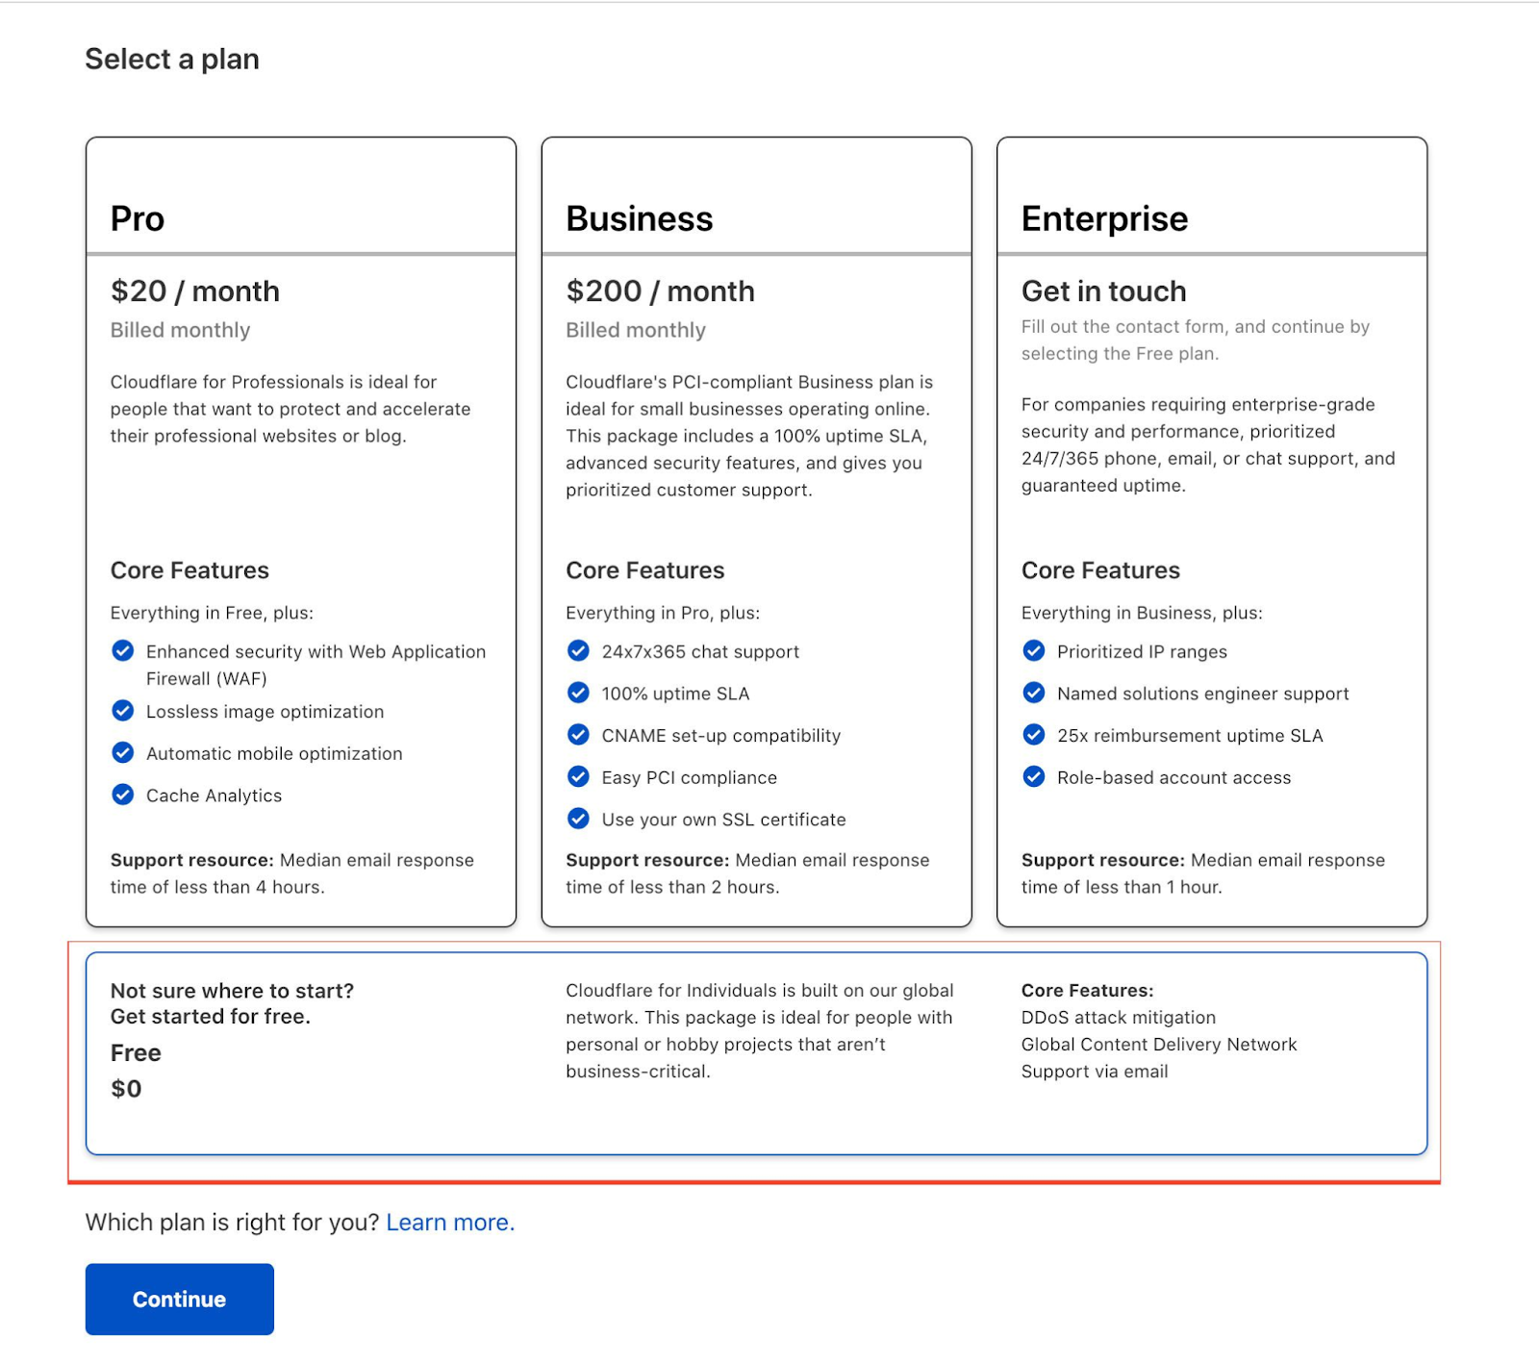The height and width of the screenshot is (1364, 1539).
Task: Click the "less than 2 hours" support line
Action: pos(747,873)
